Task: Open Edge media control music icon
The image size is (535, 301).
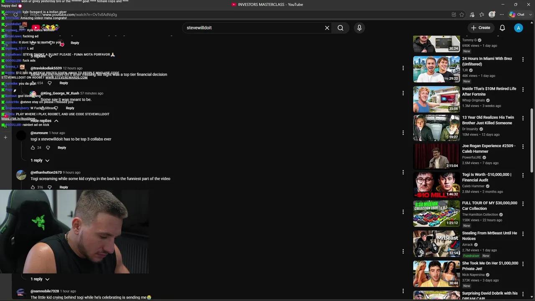Action: [472, 14]
